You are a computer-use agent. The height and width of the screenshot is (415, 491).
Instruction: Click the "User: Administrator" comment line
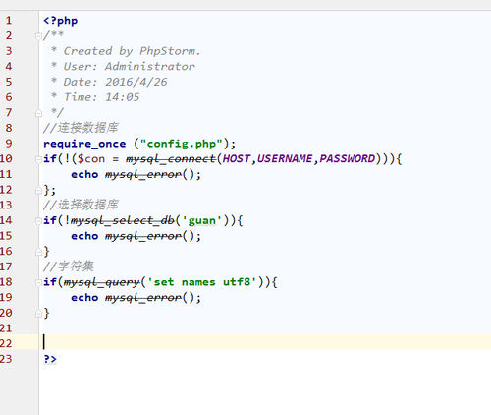130,67
